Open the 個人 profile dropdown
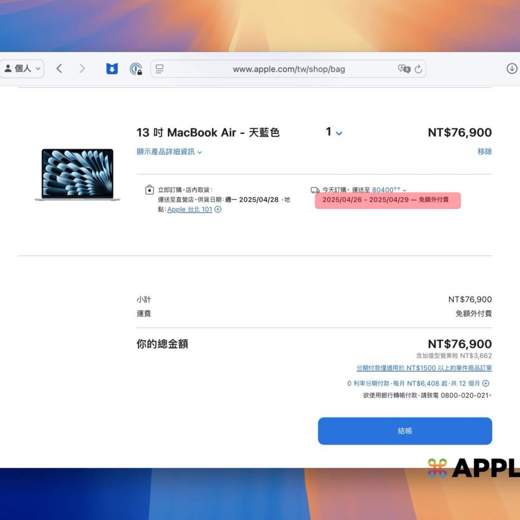The height and width of the screenshot is (520, 520). [x=22, y=69]
